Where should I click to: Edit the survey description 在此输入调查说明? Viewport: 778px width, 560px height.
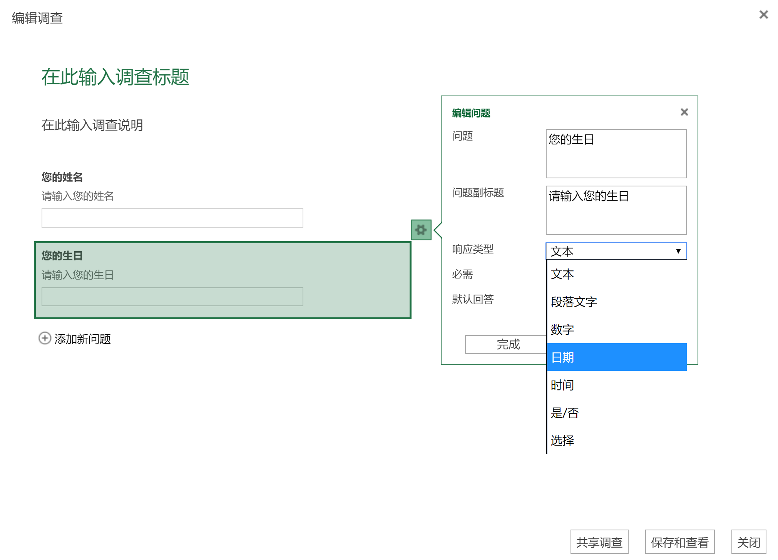click(x=92, y=125)
